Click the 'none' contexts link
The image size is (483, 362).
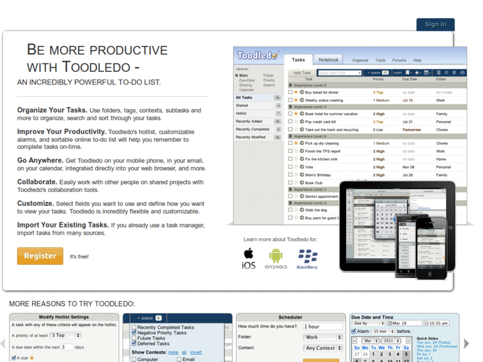pos(173,352)
